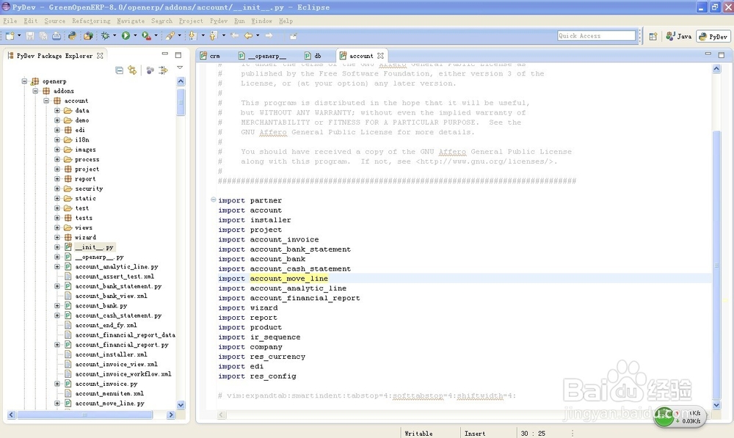Click in the Quick Access field

coord(596,35)
